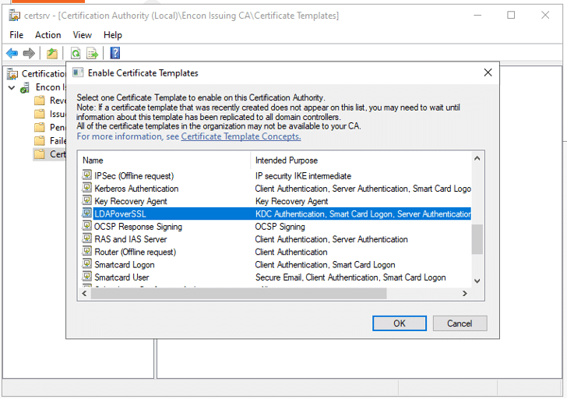Select the Kerberos Authentication template icon
567x399 pixels.
[87, 189]
